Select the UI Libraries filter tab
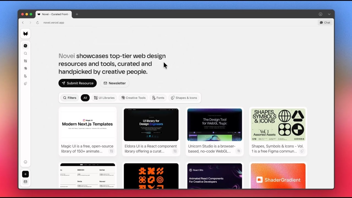352x198 pixels. tap(104, 98)
